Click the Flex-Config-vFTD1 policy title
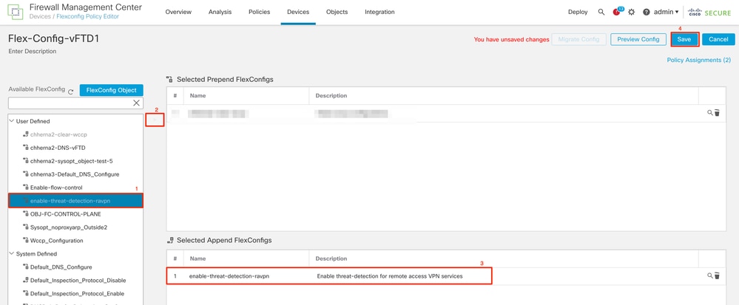 tap(54, 38)
